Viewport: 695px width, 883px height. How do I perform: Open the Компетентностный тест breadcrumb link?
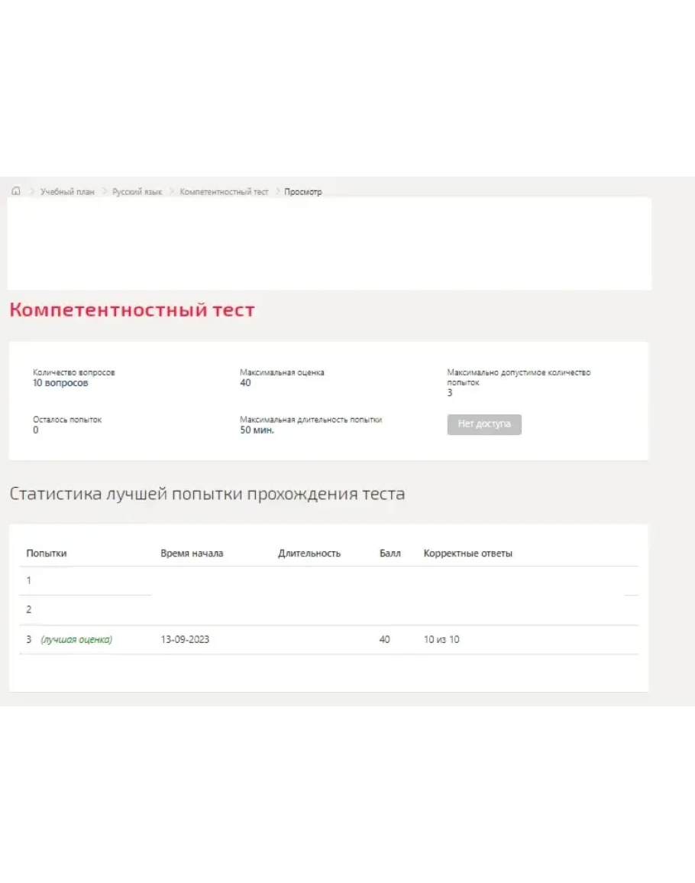coord(224,192)
